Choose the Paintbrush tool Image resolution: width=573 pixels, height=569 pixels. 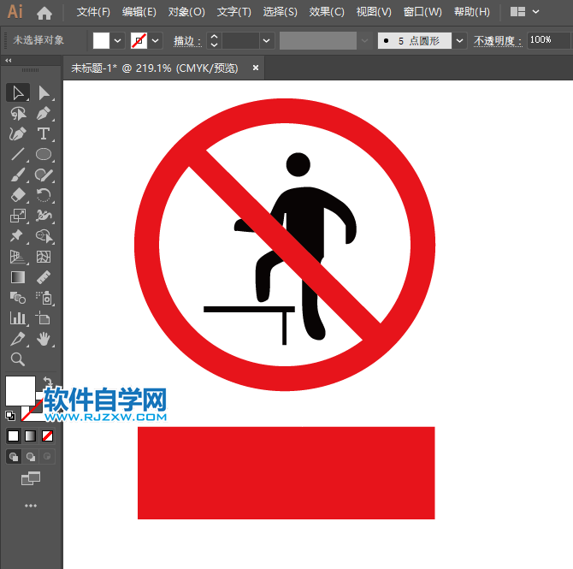pos(18,175)
